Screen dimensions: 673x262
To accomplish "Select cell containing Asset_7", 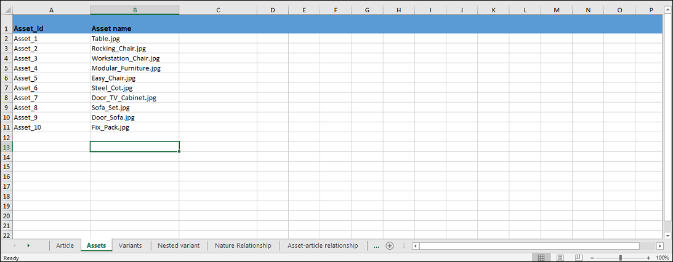I will coord(52,98).
